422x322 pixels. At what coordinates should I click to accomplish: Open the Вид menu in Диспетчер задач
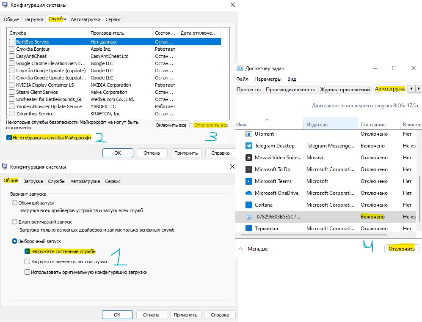[292, 79]
